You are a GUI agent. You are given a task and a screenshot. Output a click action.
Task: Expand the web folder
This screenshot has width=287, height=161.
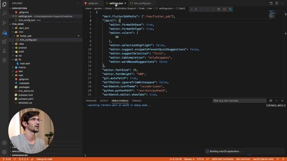click(x=21, y=75)
